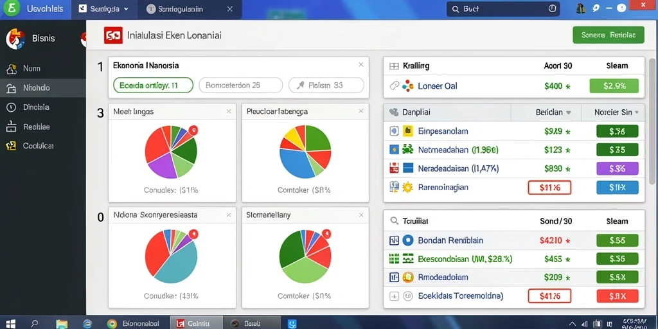The height and width of the screenshot is (329, 658).
Task: Open the Dinolala clock icon in sidebar
Action: click(12, 107)
